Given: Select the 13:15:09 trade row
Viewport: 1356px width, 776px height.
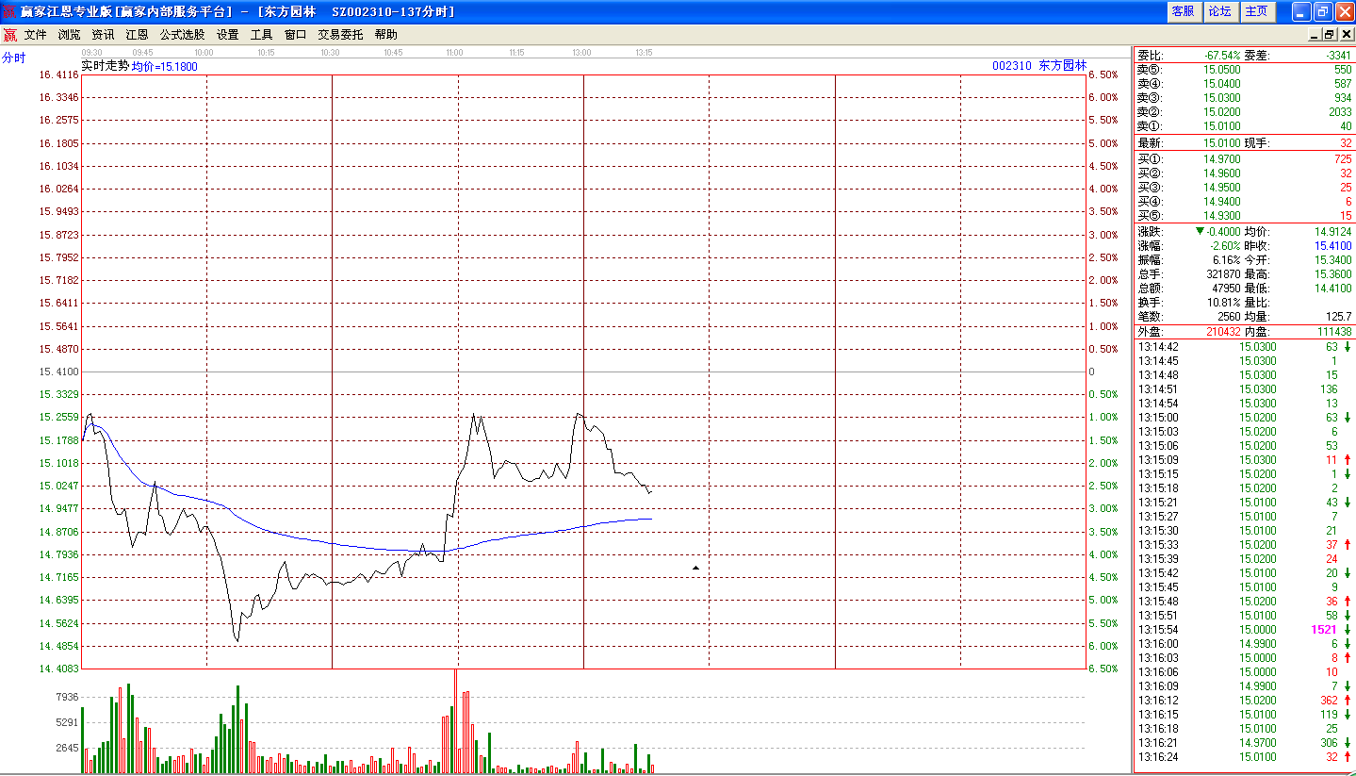Looking at the screenshot, I should 1244,460.
